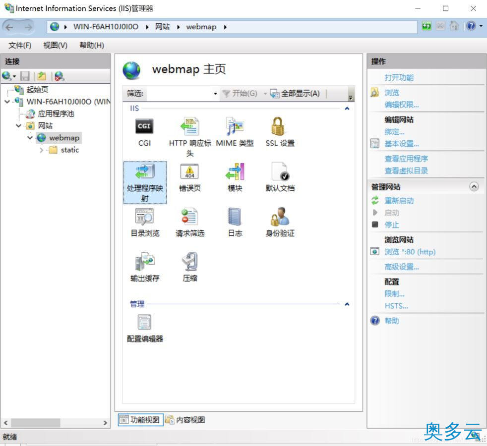
Task: Open the 文件(F) menu
Action: click(x=20, y=45)
